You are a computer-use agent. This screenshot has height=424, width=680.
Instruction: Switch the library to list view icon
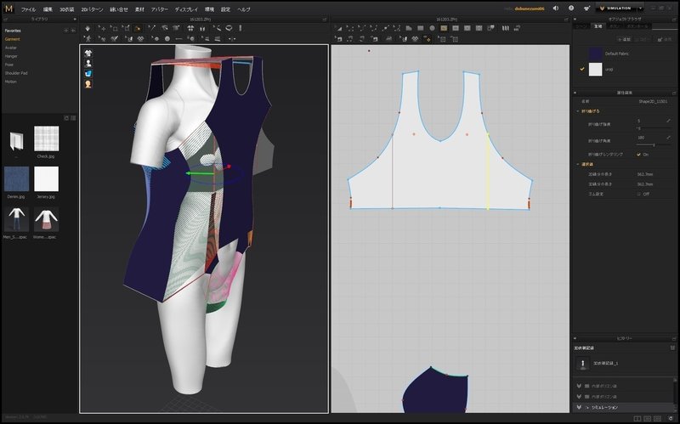[x=73, y=118]
